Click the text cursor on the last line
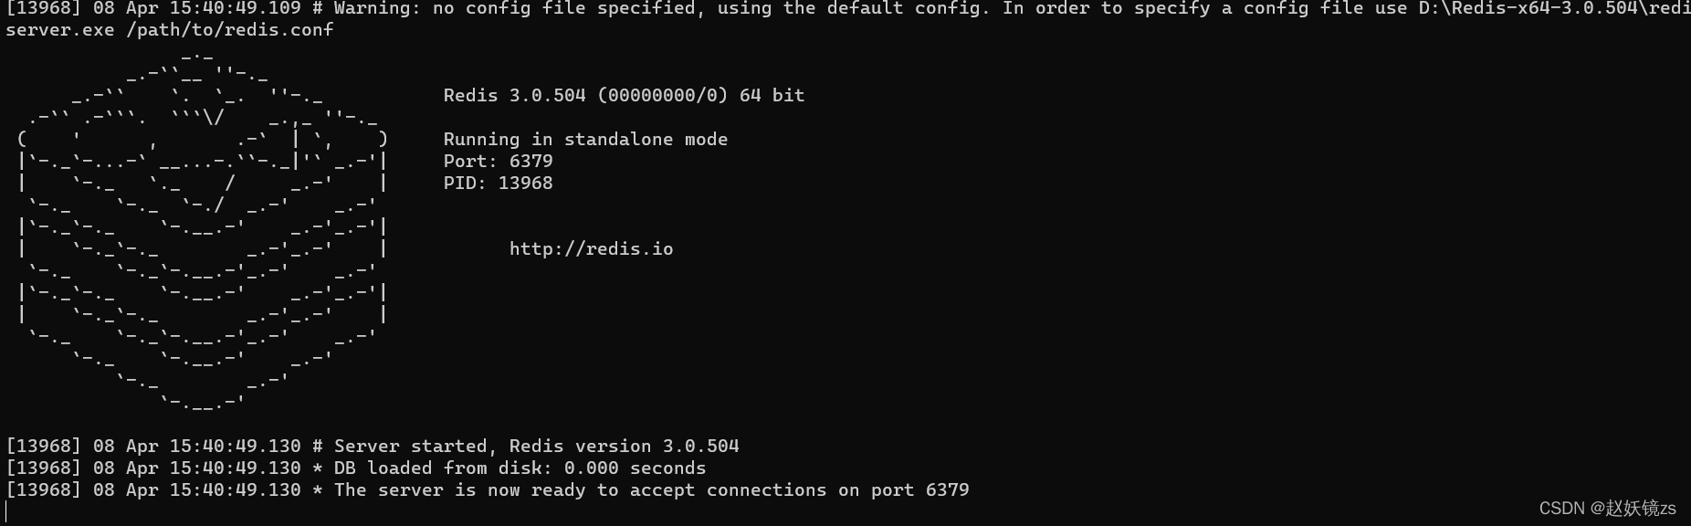The height and width of the screenshot is (526, 1691). tap(6, 511)
